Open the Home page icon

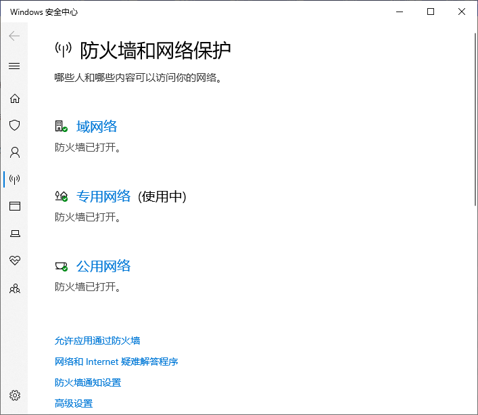coord(15,99)
